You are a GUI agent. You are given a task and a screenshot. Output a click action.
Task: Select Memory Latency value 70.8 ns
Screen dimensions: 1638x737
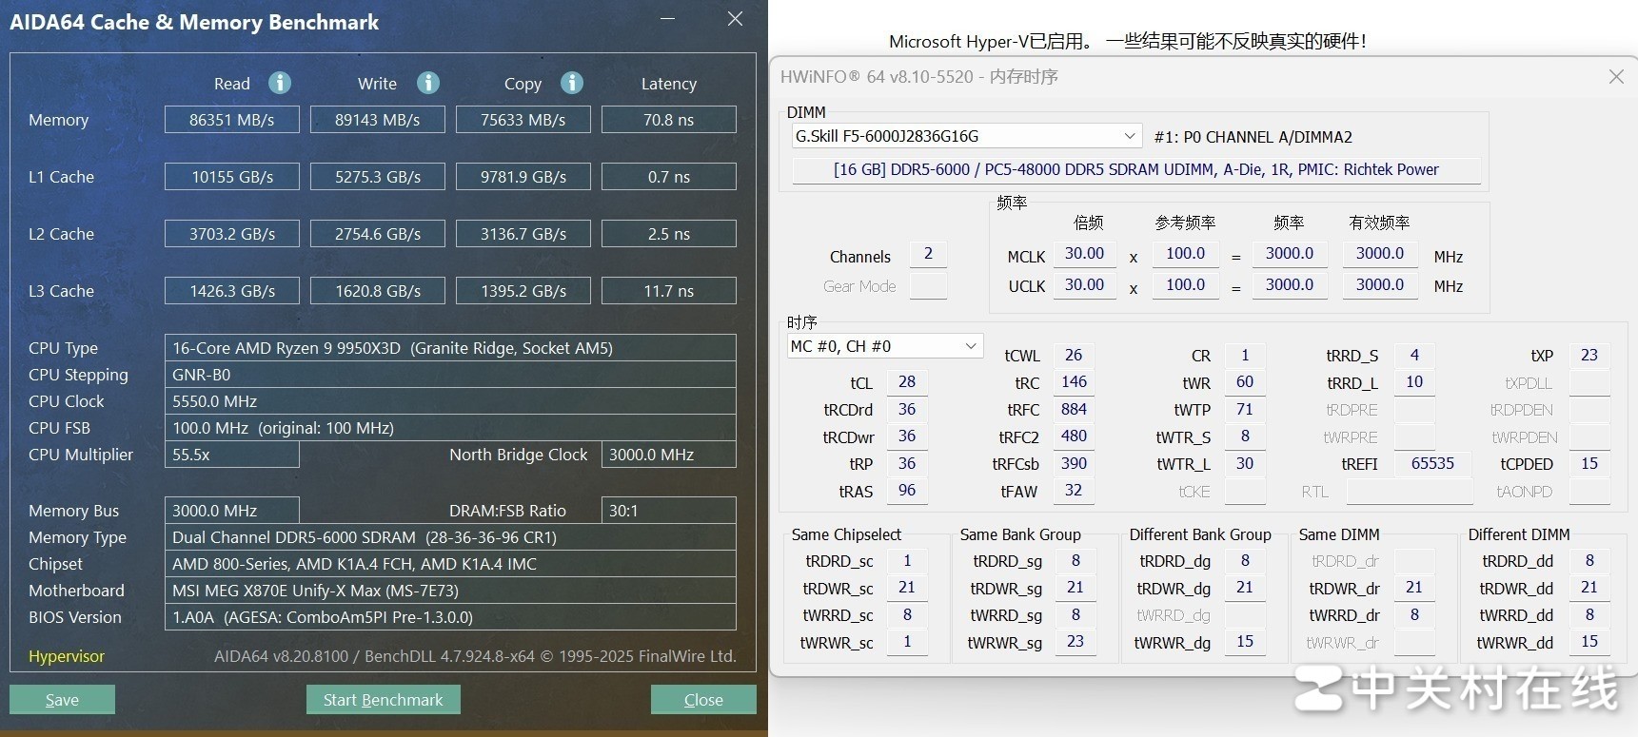click(669, 120)
